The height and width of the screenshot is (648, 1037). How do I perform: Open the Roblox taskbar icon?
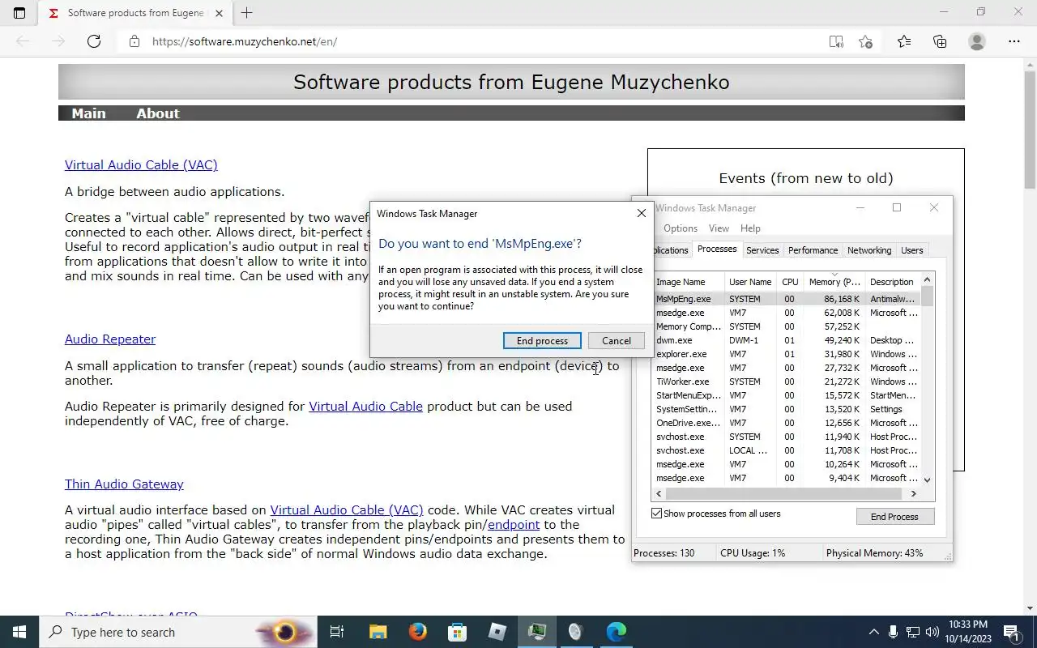497,632
